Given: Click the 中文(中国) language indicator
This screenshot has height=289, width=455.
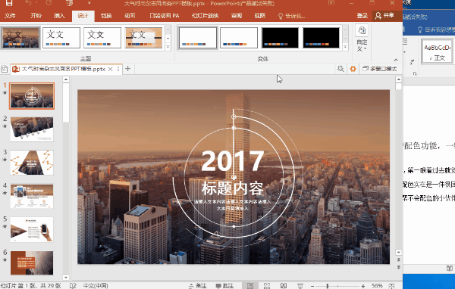Looking at the screenshot, I should (x=96, y=286).
